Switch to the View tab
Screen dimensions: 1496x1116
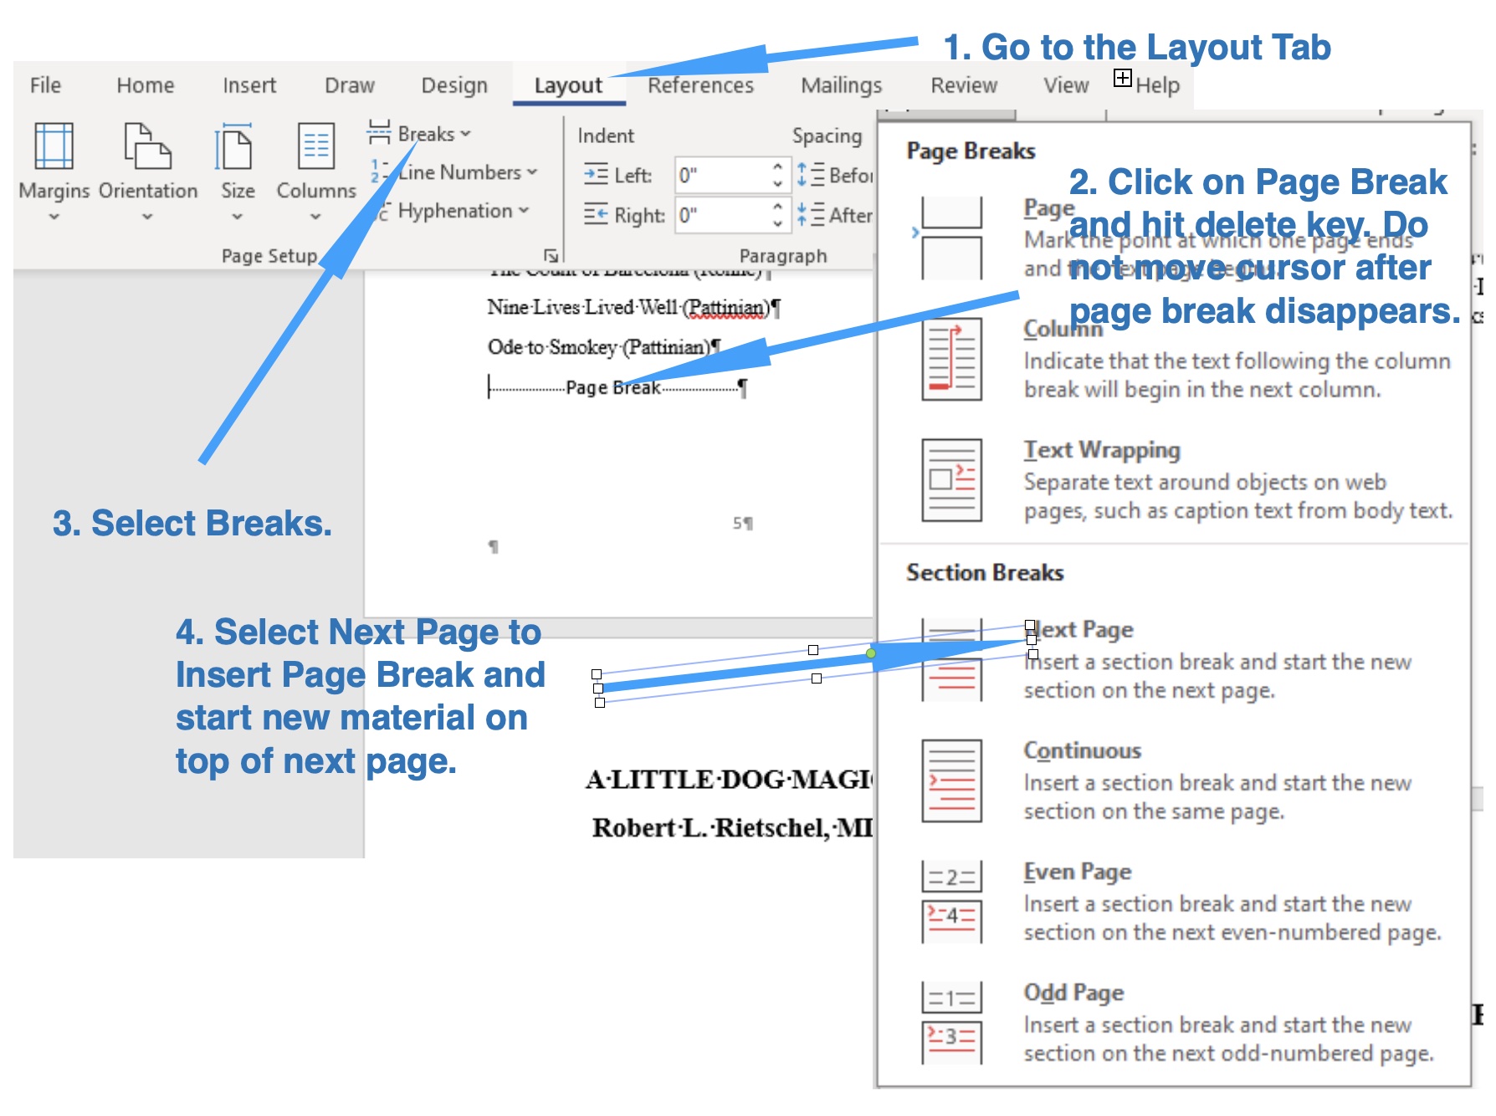[x=1066, y=85]
